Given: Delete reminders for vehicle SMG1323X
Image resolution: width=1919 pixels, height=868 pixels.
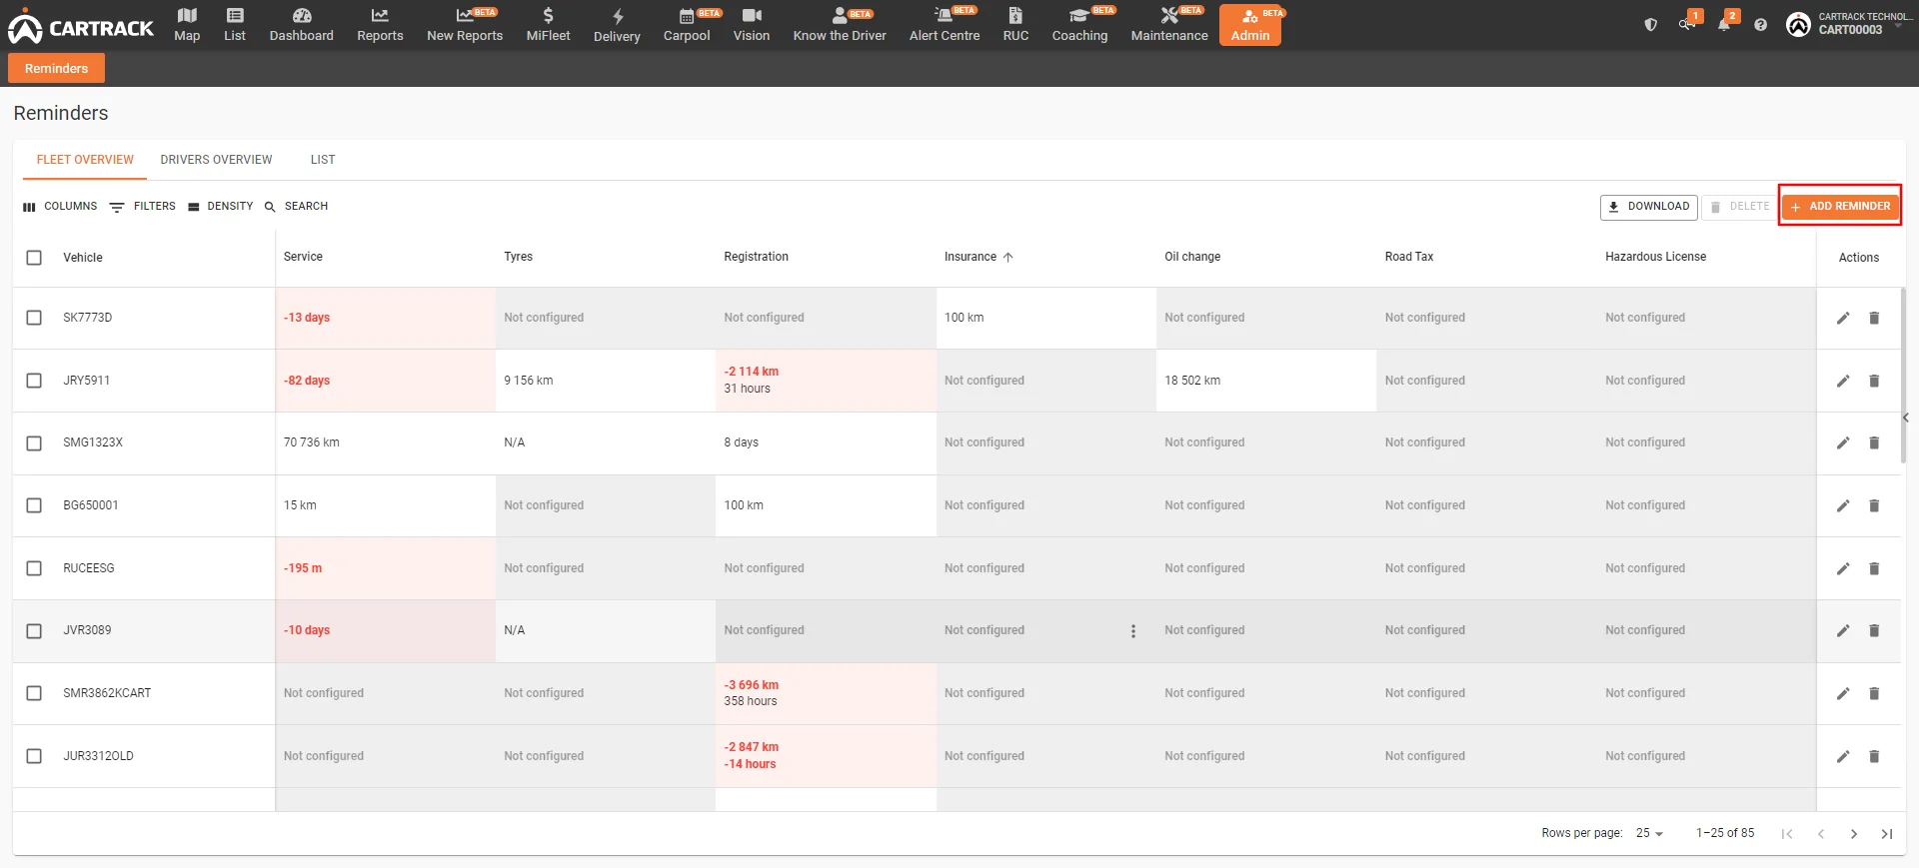Looking at the screenshot, I should 1874,442.
